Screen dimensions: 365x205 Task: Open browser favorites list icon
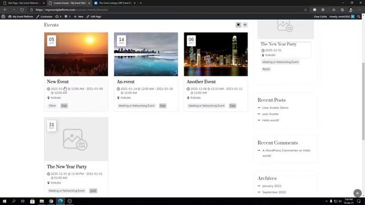(x=334, y=10)
